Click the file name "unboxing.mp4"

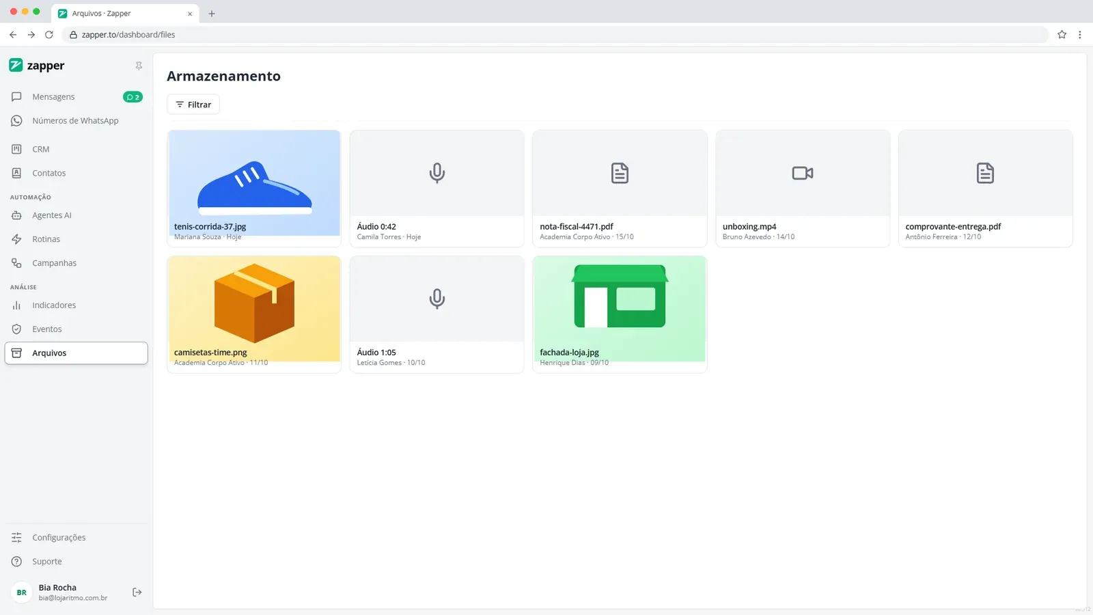click(749, 227)
